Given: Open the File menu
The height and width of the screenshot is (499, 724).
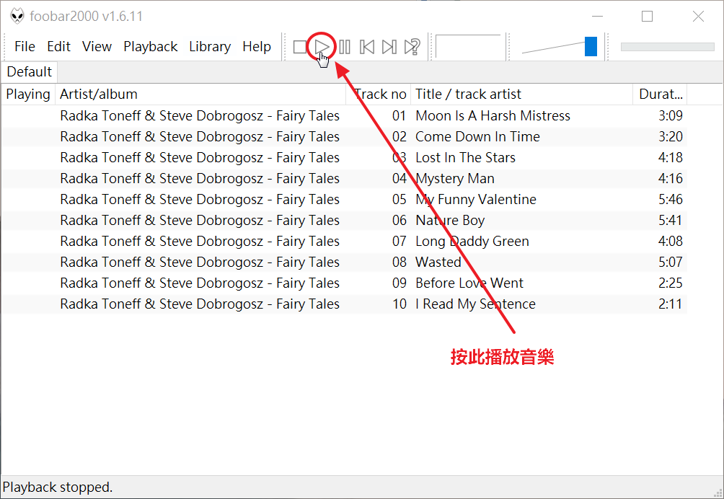Looking at the screenshot, I should 25,47.
